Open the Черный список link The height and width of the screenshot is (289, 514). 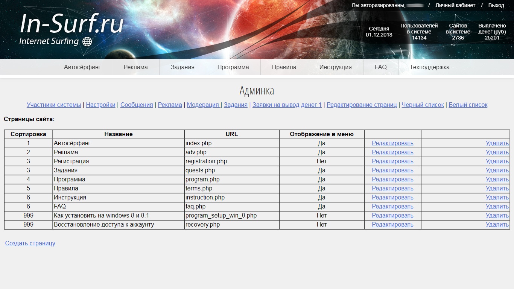423,105
